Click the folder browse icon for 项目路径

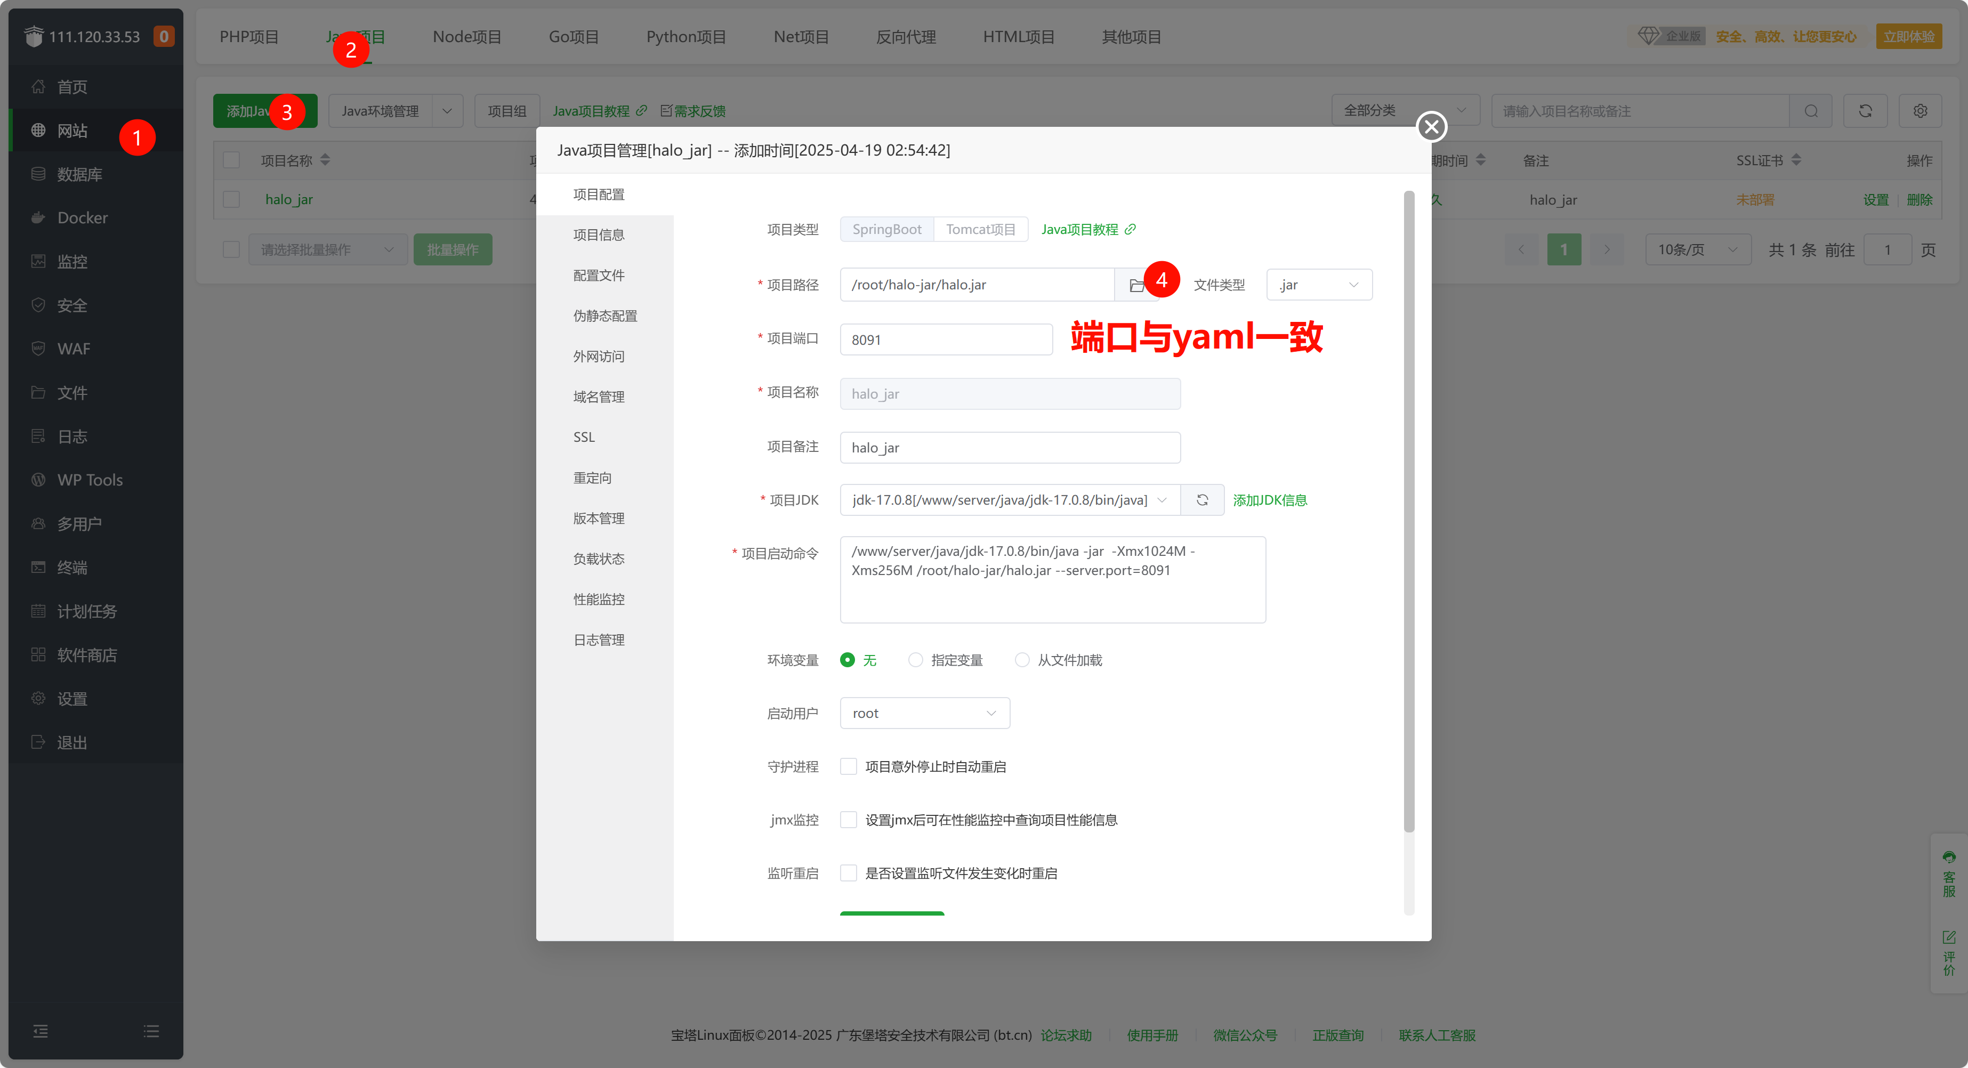point(1136,285)
